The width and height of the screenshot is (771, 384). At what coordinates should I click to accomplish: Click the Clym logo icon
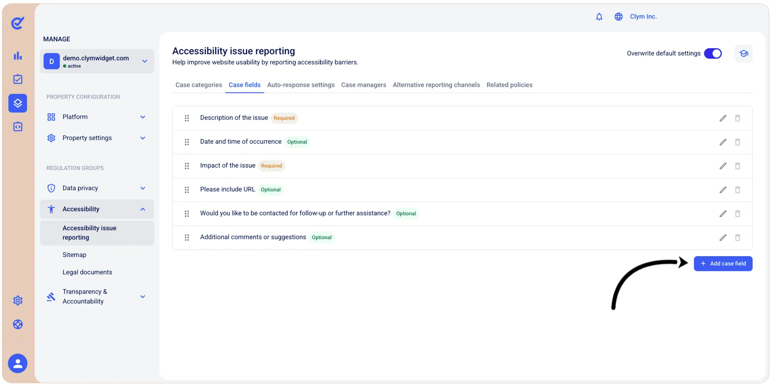click(x=18, y=23)
